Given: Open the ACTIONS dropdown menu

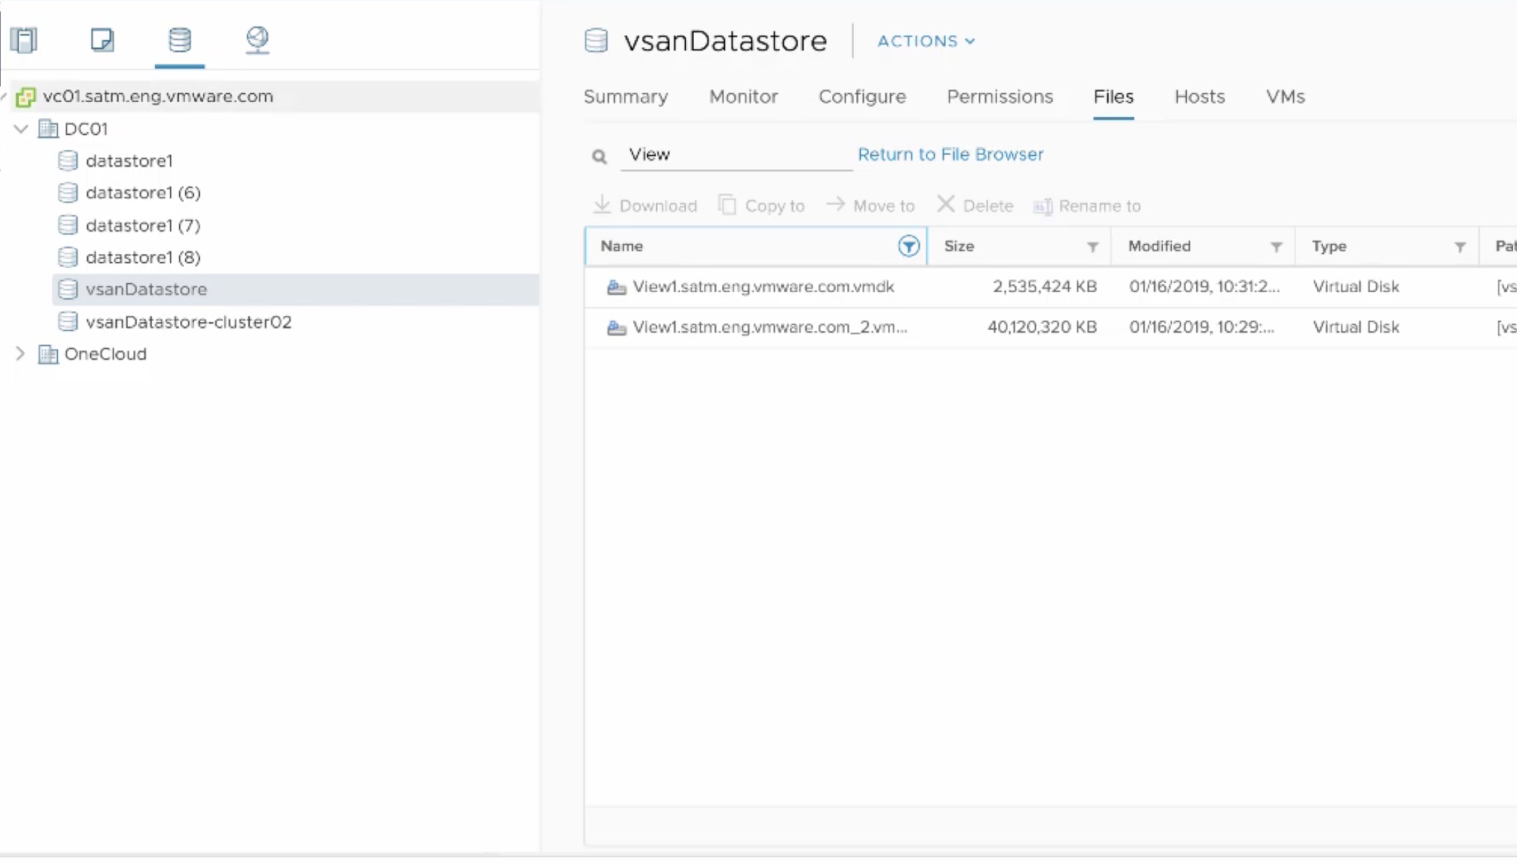Looking at the screenshot, I should (926, 41).
